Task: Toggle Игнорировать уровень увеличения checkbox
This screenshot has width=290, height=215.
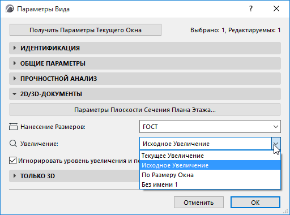Action: (12, 161)
